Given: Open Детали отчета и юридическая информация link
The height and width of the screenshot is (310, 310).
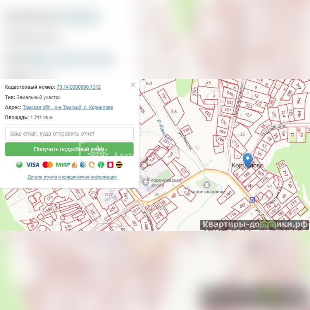Looking at the screenshot, I should click(x=72, y=177).
